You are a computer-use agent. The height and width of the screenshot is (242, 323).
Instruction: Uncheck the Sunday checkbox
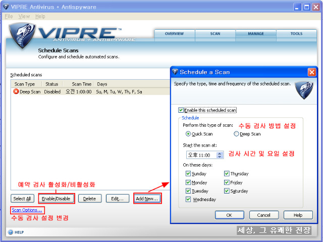pos(188,173)
